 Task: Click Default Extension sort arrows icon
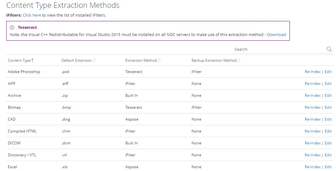[x=94, y=60]
